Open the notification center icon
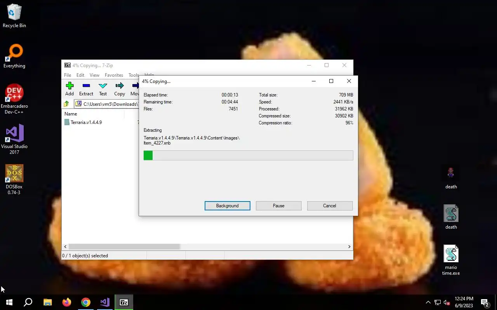The width and height of the screenshot is (497, 310). pos(485,302)
